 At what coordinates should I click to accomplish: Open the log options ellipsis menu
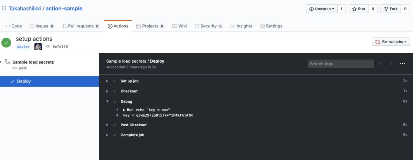pyautogui.click(x=403, y=64)
